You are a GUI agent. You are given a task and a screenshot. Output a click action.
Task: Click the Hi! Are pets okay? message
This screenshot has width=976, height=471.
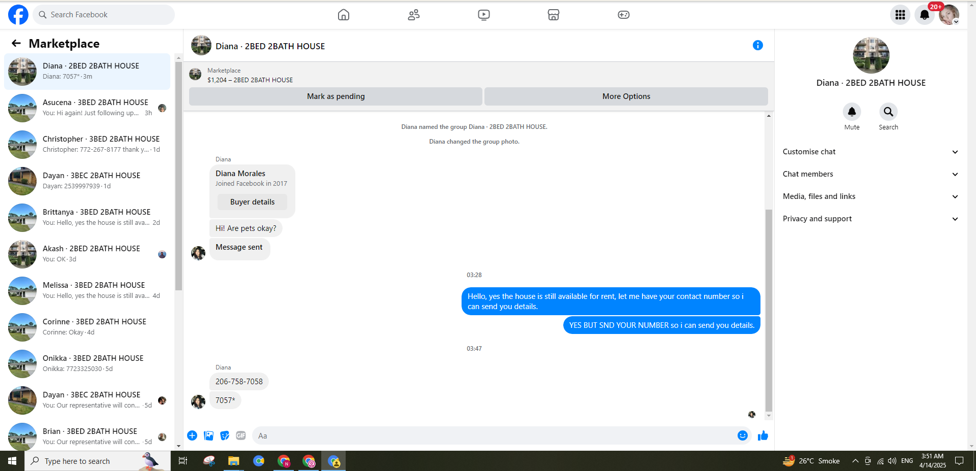point(246,228)
